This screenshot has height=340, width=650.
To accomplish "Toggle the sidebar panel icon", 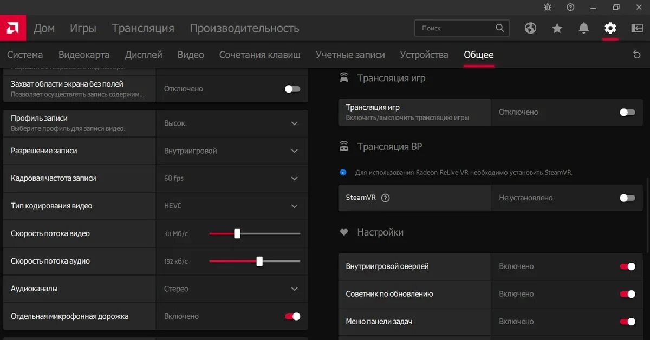I will (637, 28).
